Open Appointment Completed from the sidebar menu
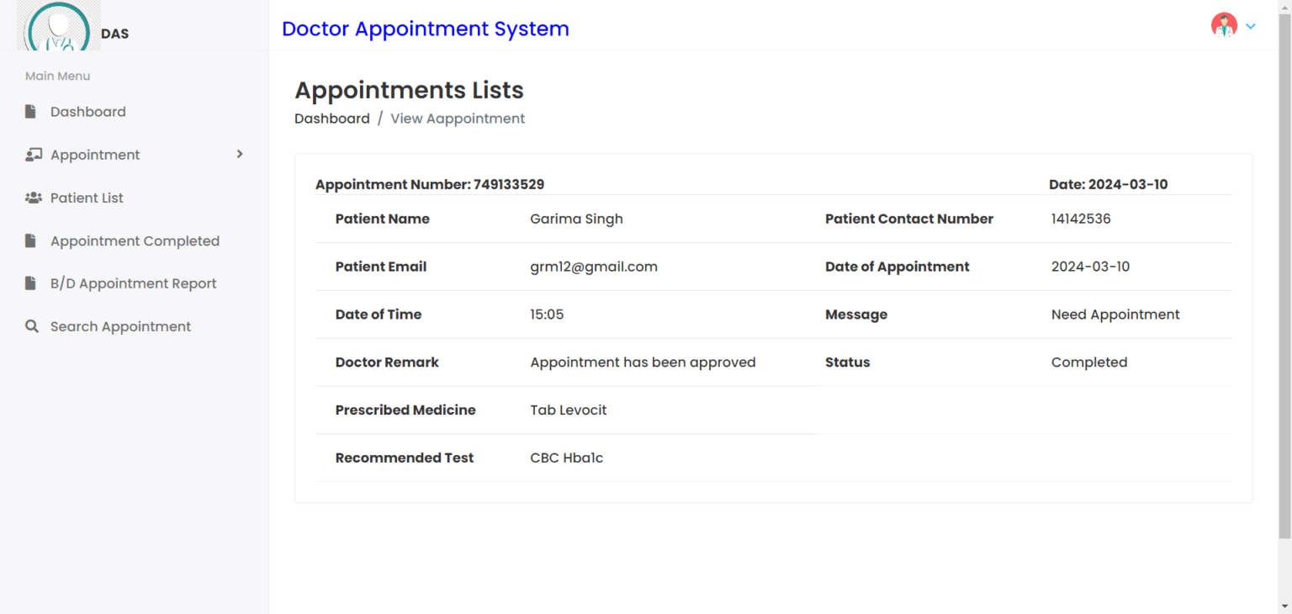The width and height of the screenshot is (1292, 614). 135,240
